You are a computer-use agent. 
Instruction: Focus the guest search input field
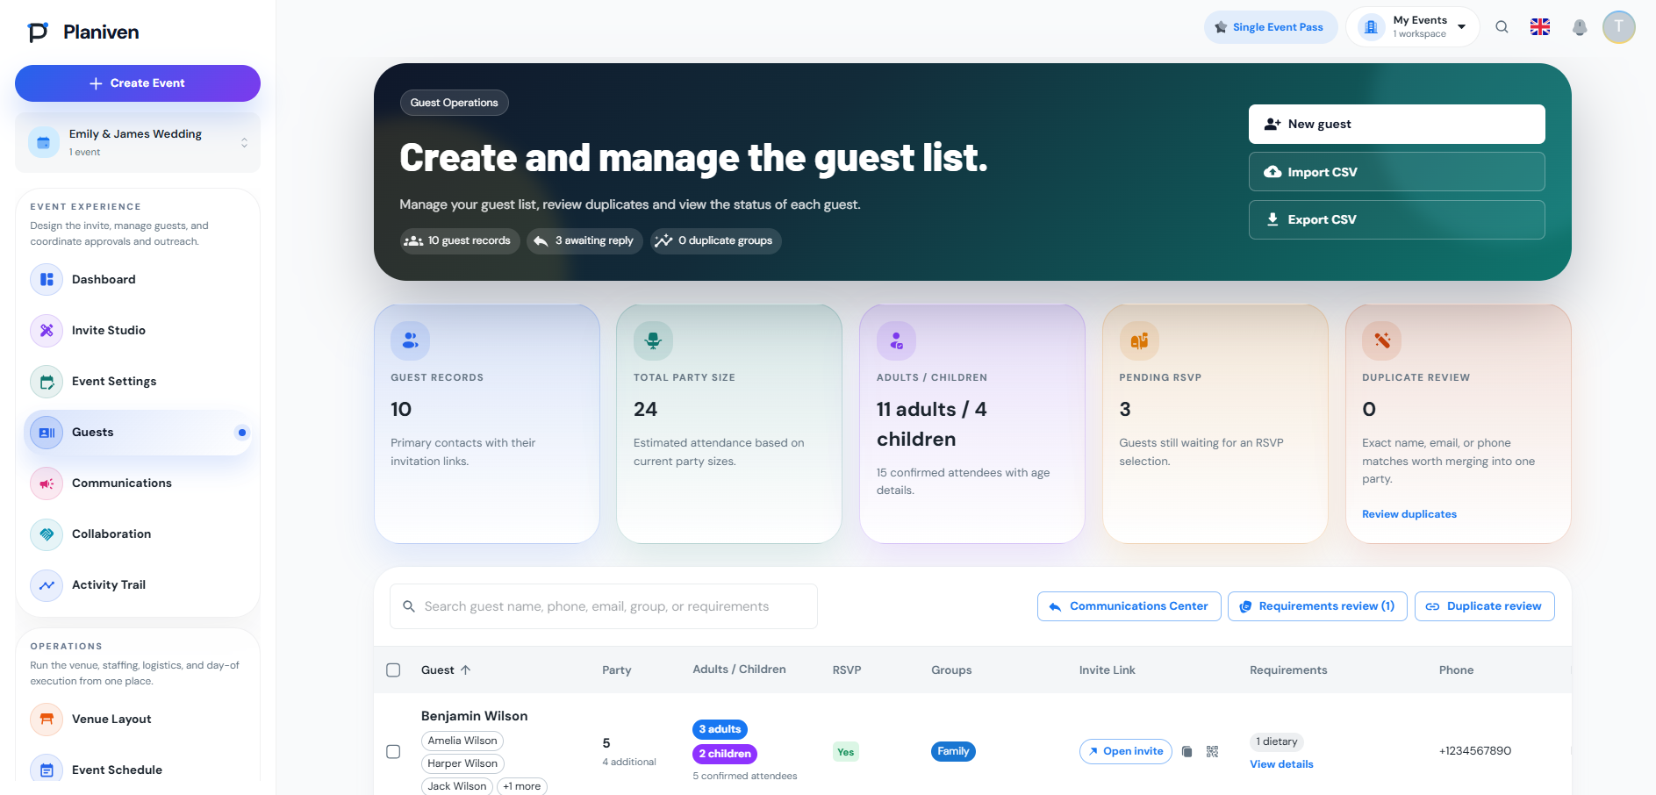604,606
